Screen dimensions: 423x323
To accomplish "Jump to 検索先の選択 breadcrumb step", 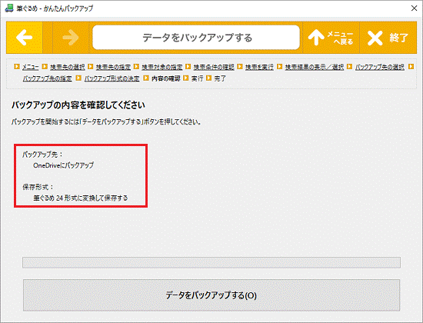I will point(68,67).
